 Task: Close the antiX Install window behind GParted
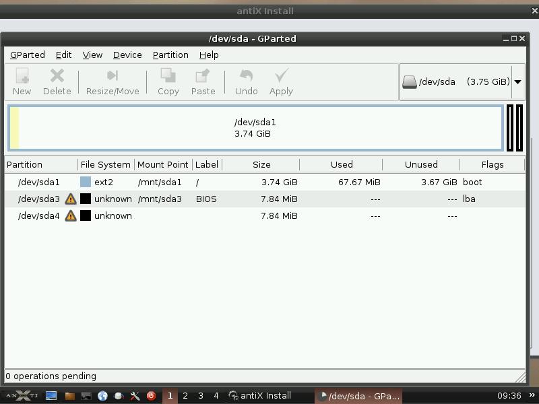(x=535, y=11)
